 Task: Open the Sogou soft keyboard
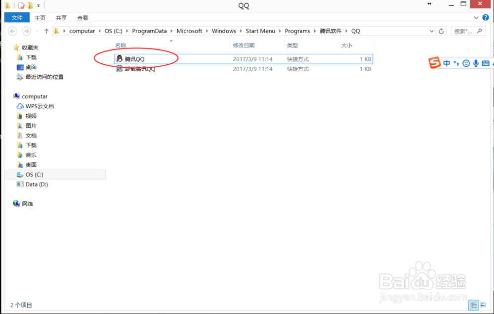[486, 63]
